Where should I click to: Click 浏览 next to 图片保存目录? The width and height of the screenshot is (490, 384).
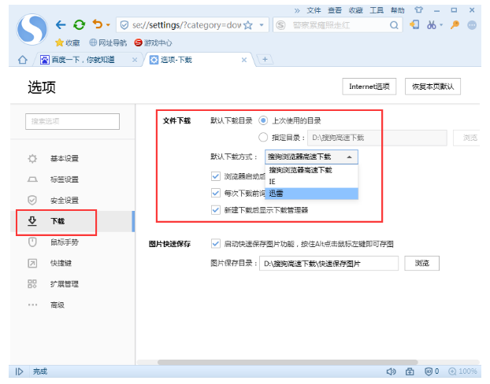pos(422,263)
